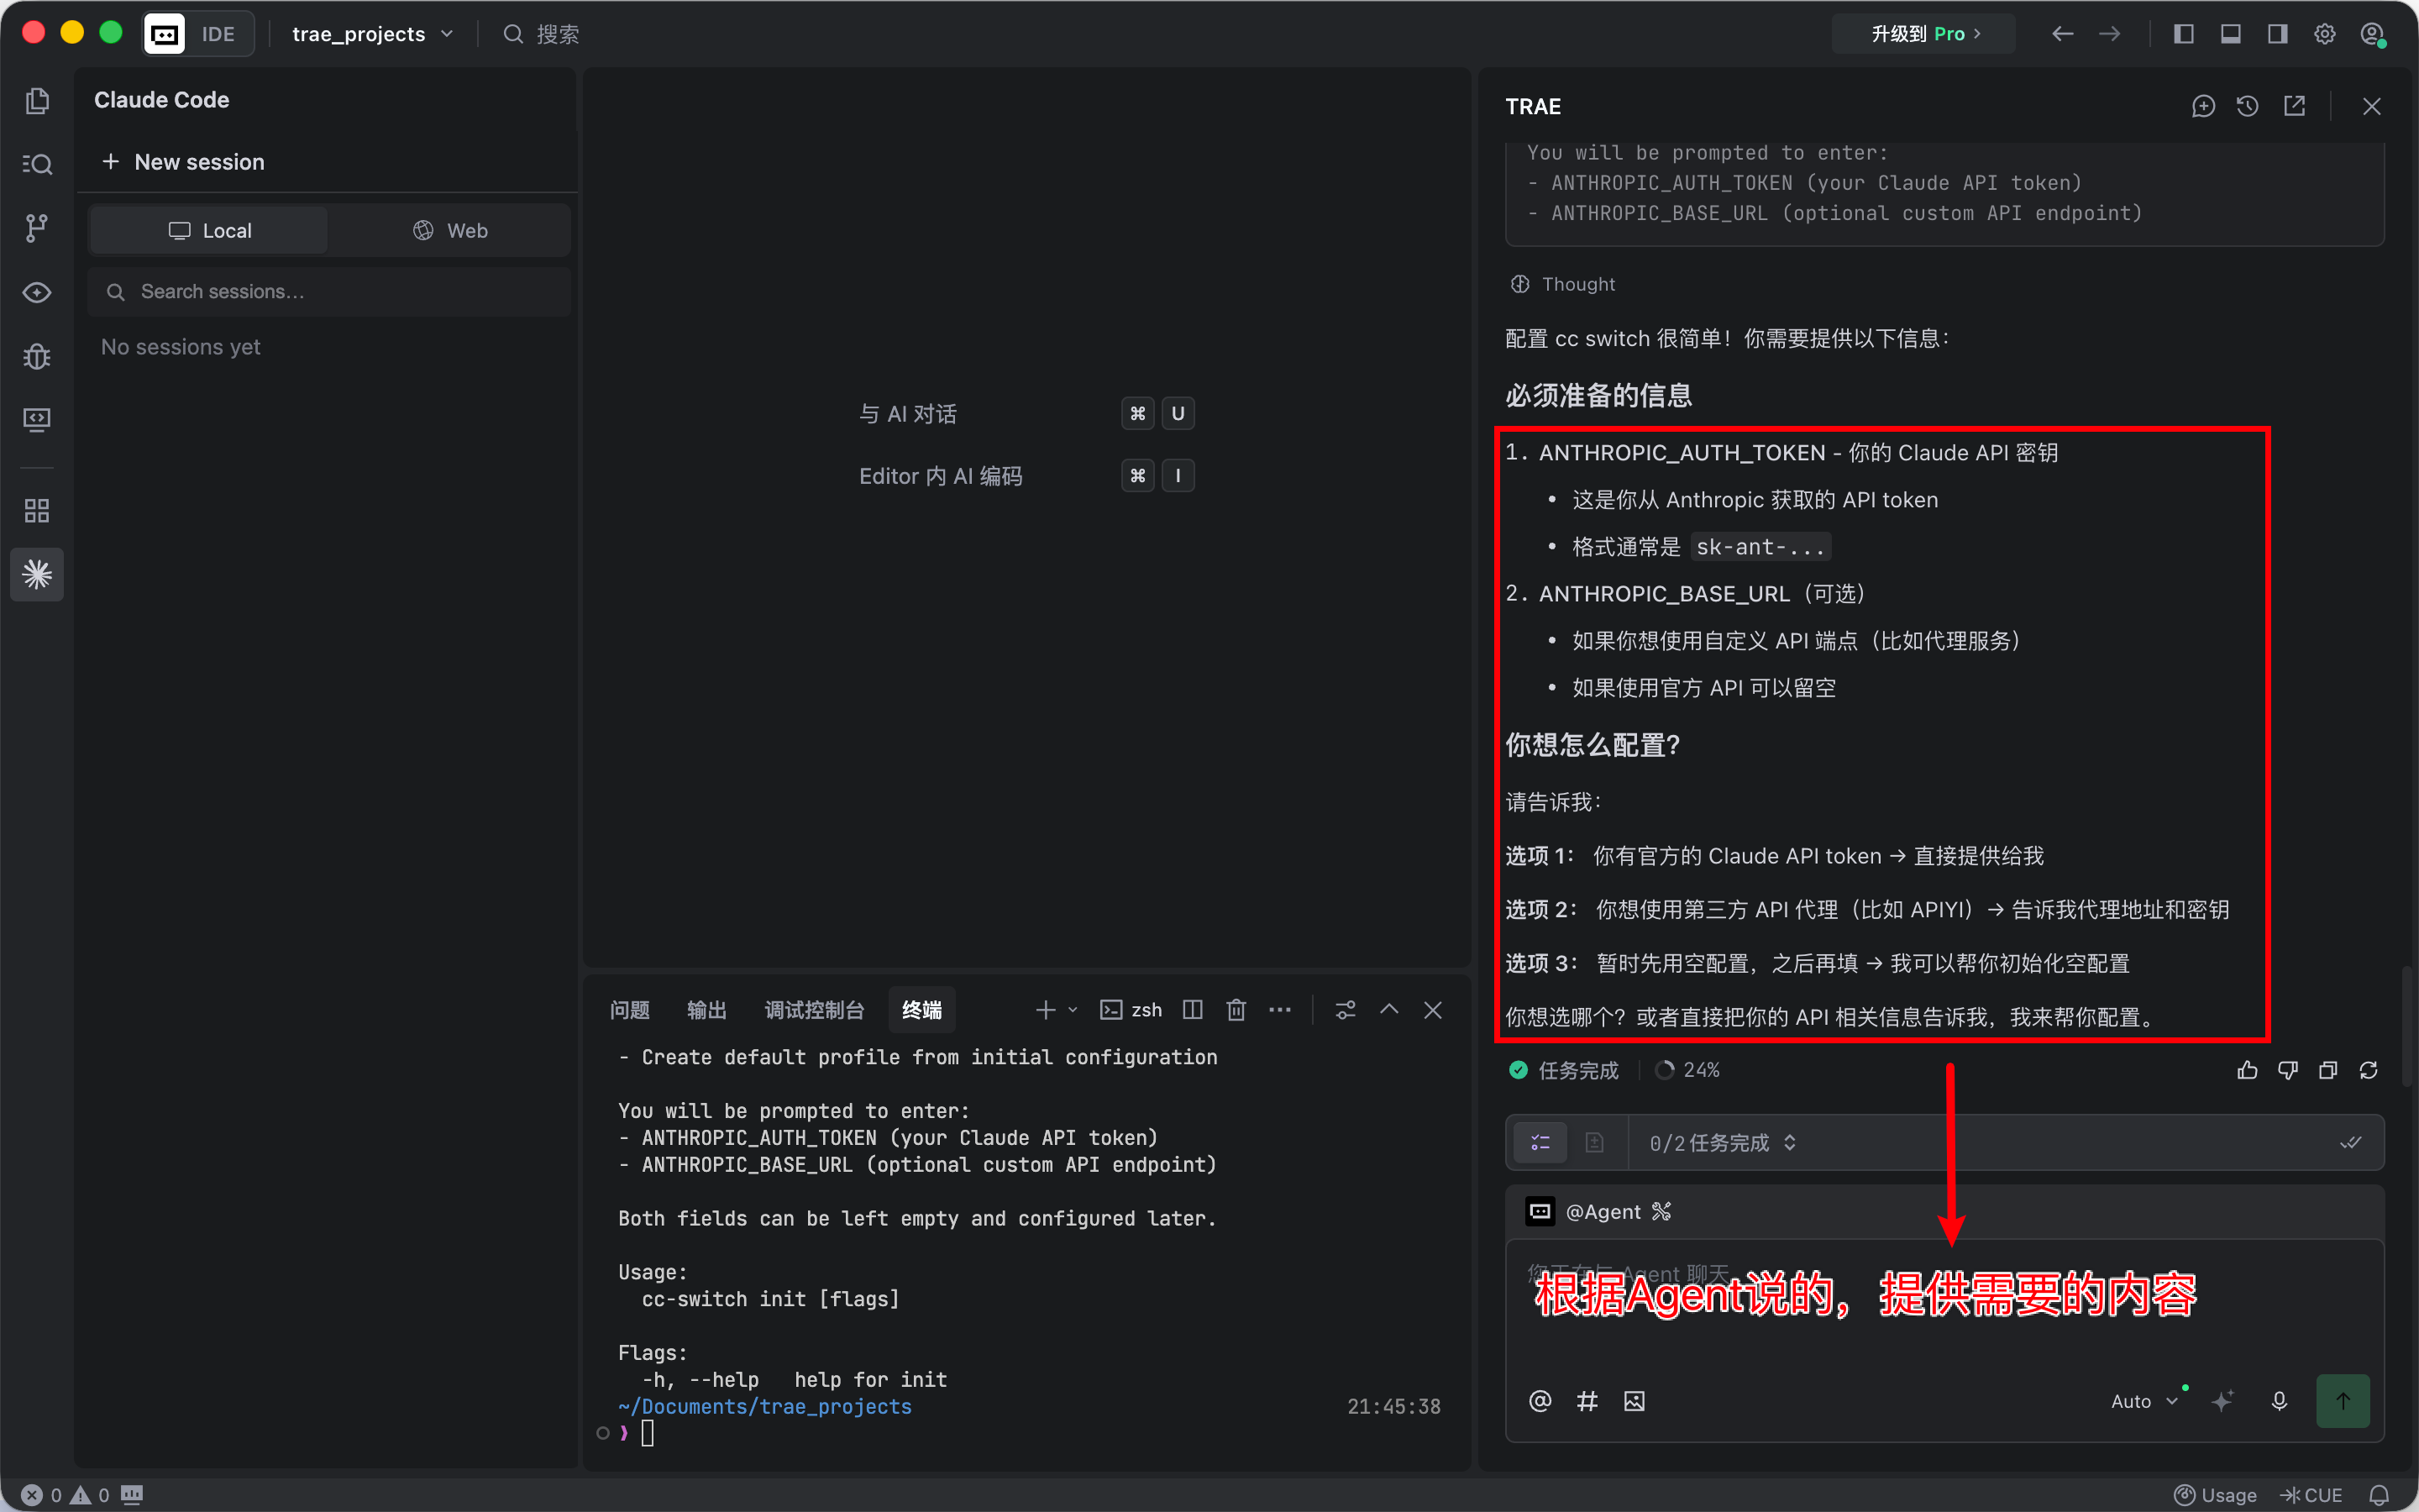Open settings gear in title bar
Screen dimensions: 2419x1512
tap(2325, 34)
